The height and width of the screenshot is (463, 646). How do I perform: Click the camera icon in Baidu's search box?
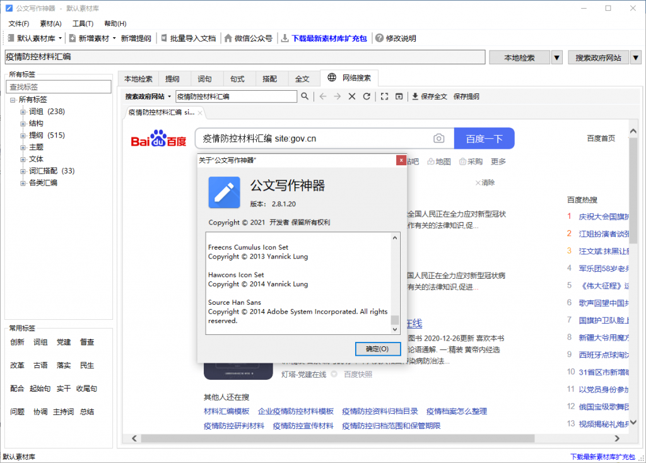click(438, 138)
